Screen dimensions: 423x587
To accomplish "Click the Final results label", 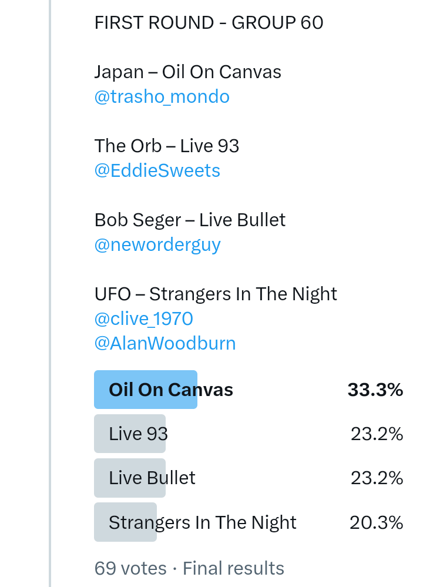I will tap(233, 568).
